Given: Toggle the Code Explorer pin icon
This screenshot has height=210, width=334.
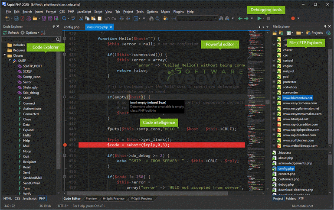Looking at the screenshot, I should tap(53, 26).
